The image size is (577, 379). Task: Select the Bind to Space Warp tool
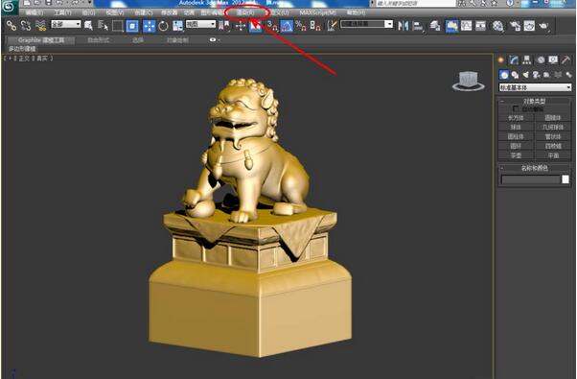[x=40, y=25]
